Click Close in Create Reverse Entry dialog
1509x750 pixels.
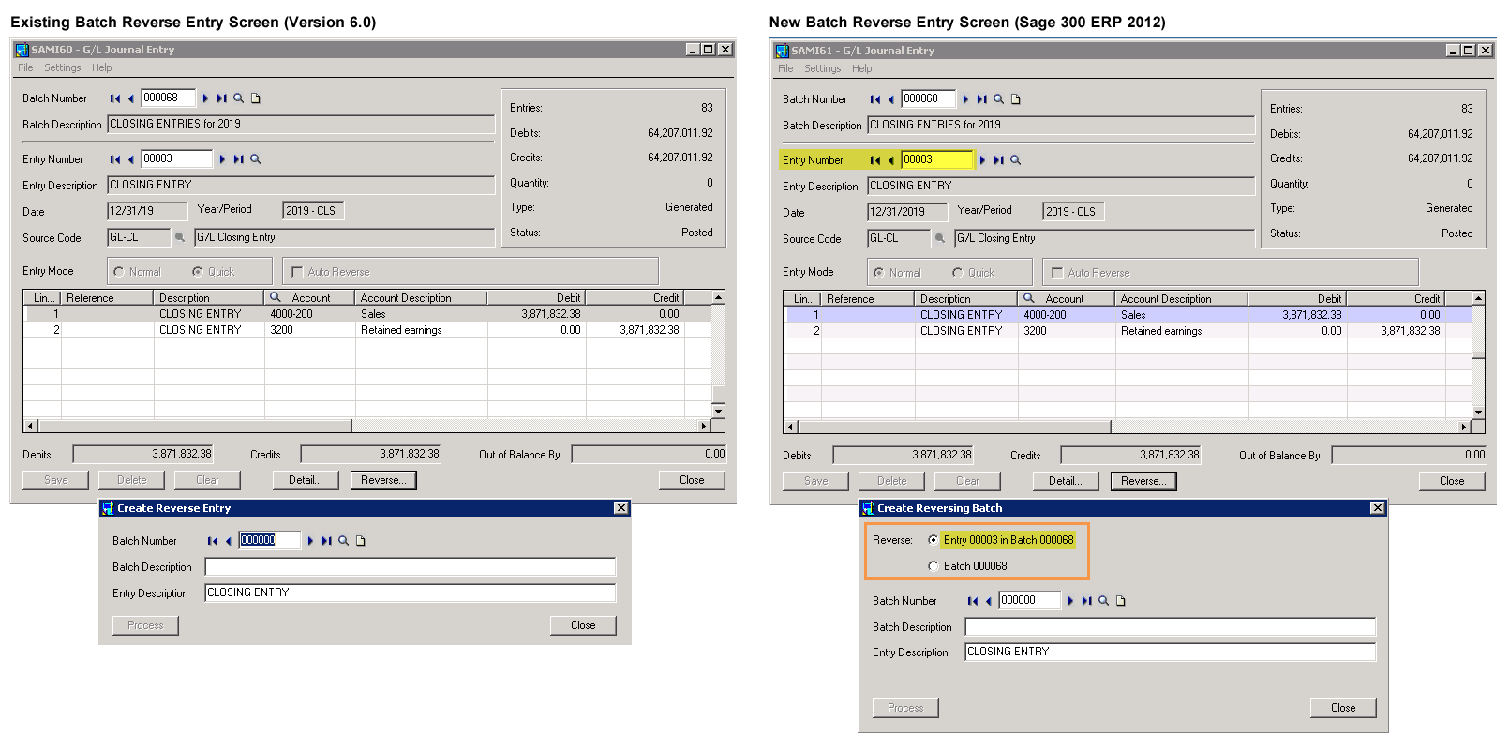pos(583,625)
